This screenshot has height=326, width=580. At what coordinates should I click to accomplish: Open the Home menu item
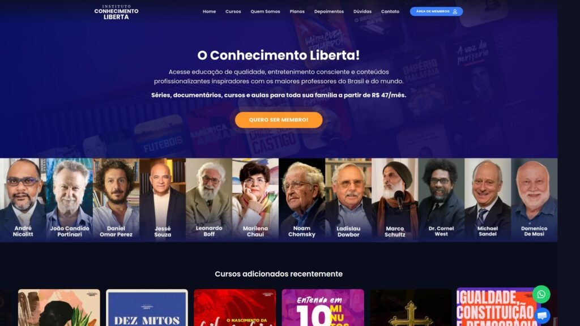[x=209, y=11]
